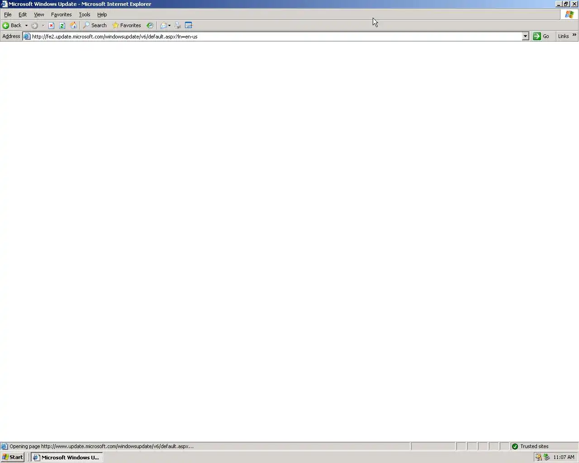Click the Windows flag throbber logo

(x=569, y=14)
